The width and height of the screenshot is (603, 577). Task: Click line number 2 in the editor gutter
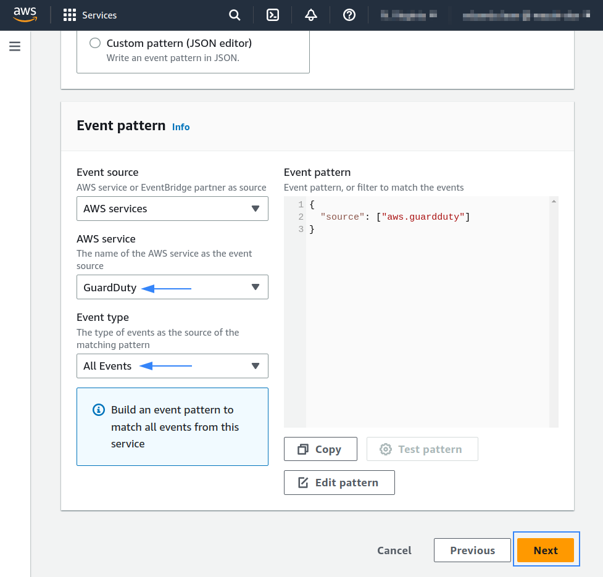coord(301,217)
